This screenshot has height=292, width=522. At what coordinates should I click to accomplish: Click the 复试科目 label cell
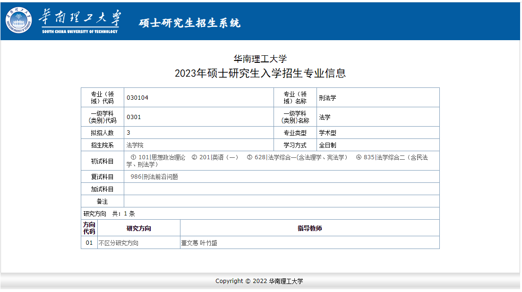tap(103, 176)
